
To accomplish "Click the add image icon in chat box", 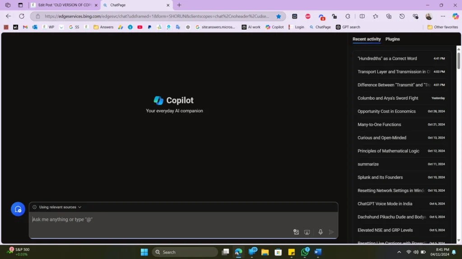I will (x=296, y=232).
